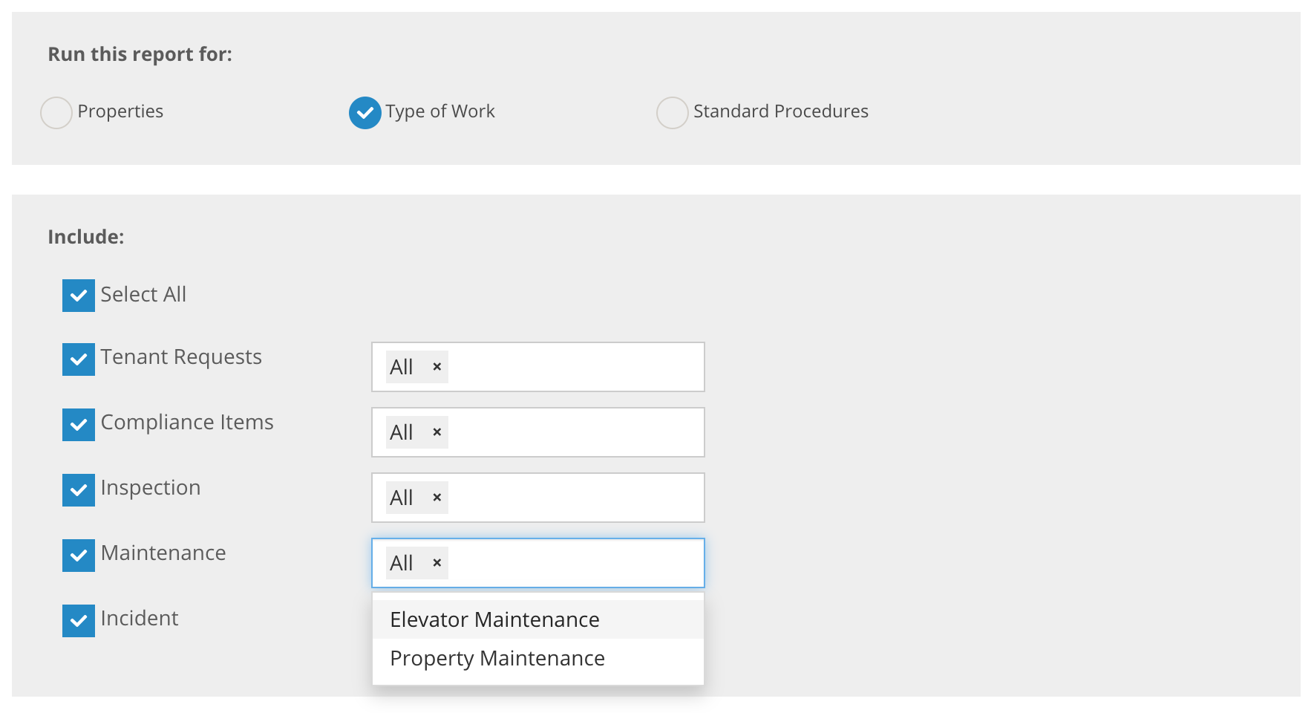The height and width of the screenshot is (713, 1314).
Task: Click the Compliance Items label
Action: pos(187,423)
